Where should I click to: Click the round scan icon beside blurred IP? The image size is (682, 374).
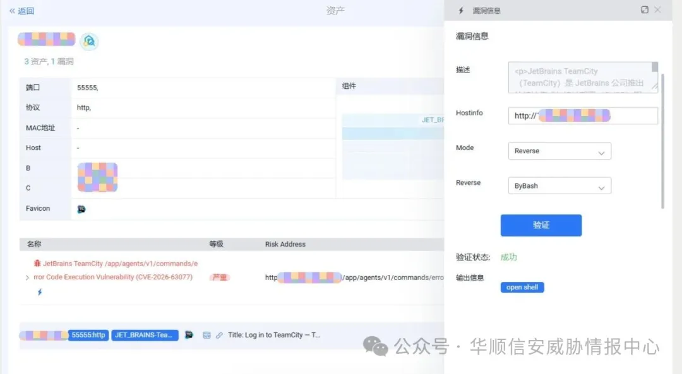tap(89, 41)
